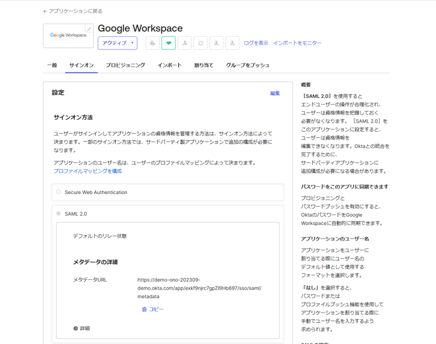Screen dimensions: 436x344
Task: Click the アプリケーションのユーザー名 sidebar heading
Action: click(x=335, y=239)
